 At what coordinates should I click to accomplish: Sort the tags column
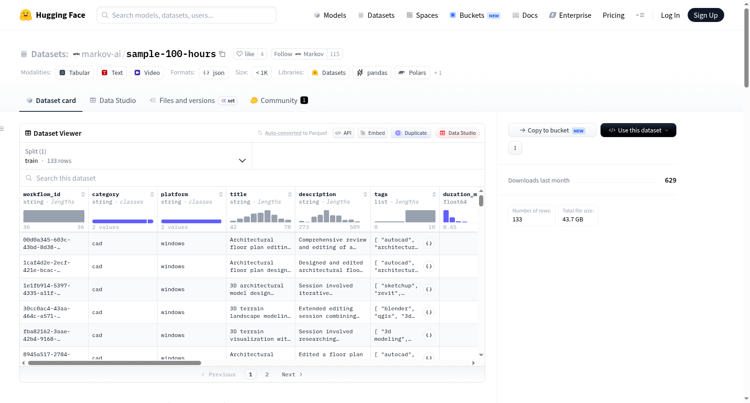coord(434,194)
